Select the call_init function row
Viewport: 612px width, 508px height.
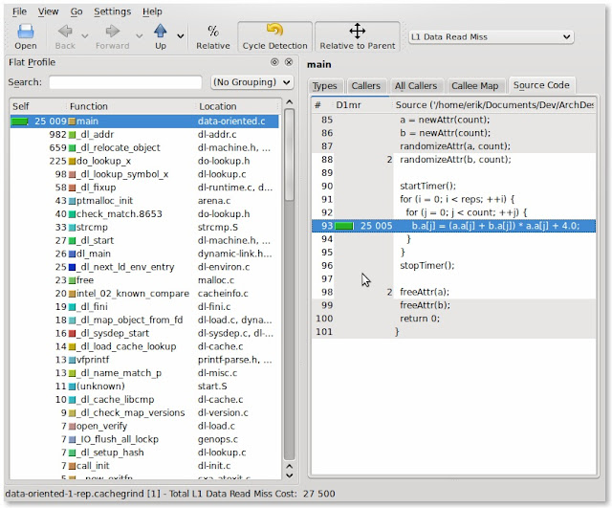click(144, 466)
